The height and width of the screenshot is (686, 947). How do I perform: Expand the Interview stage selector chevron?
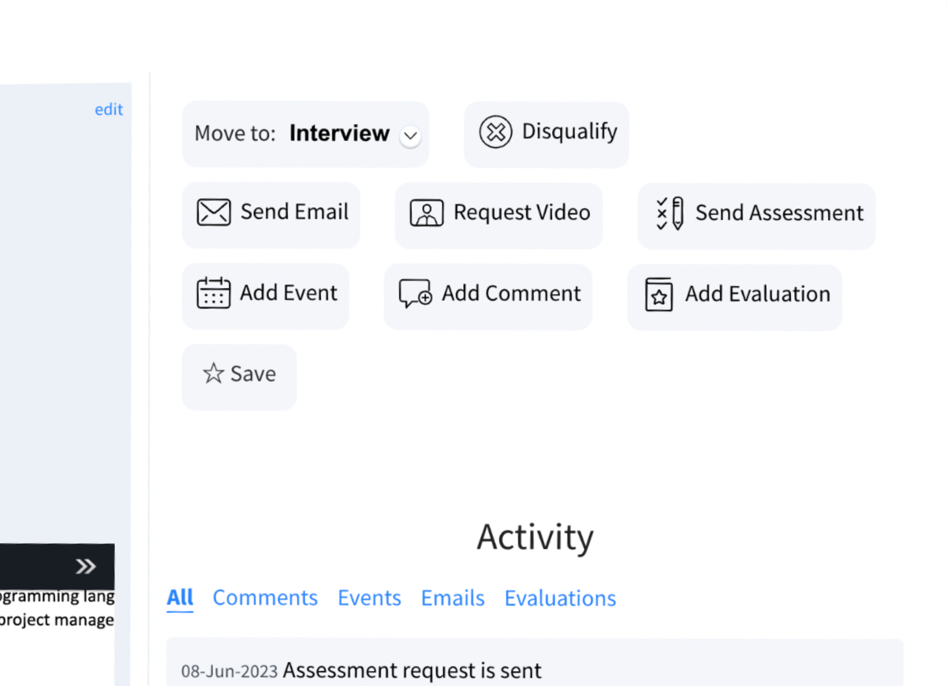click(x=410, y=136)
